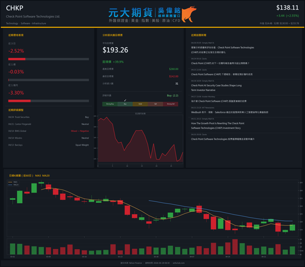Open the Insider Monkey headline about Check Point Software
305x267 pixels.
click(x=218, y=101)
